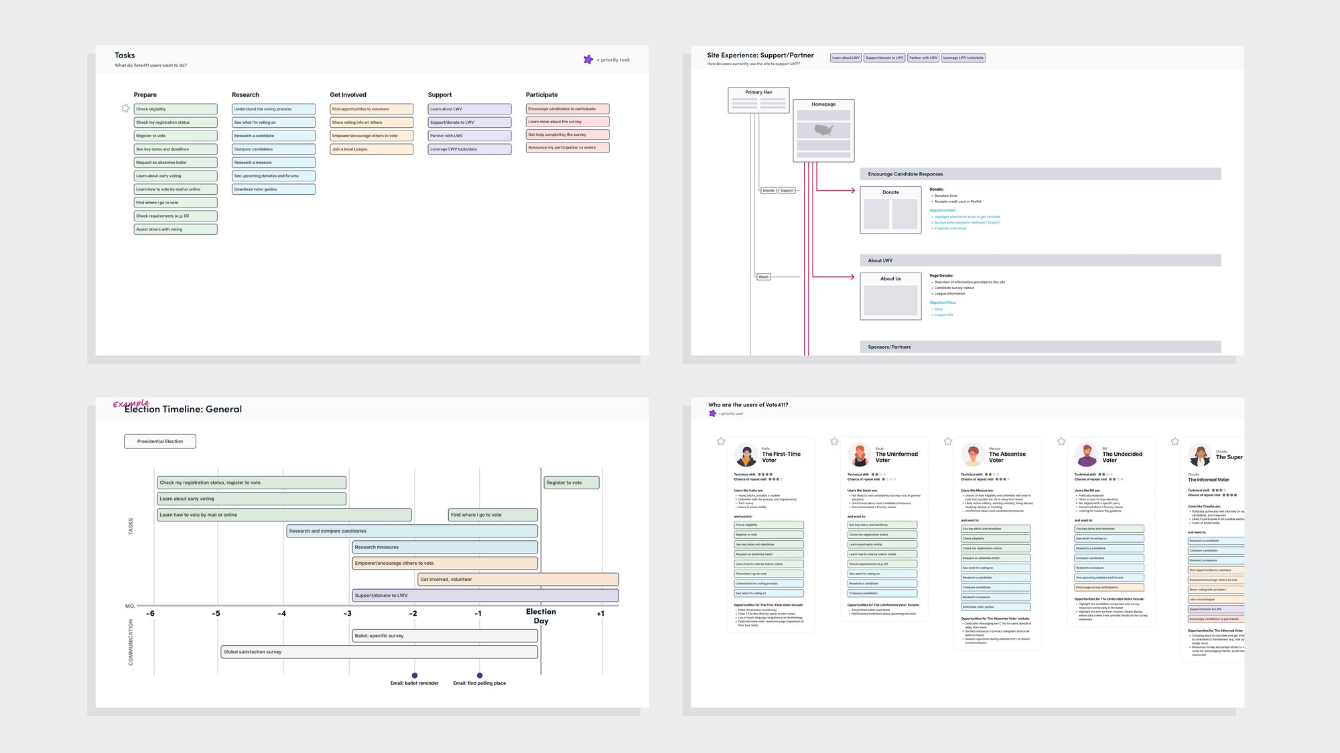Click Marcus's avatar on The Absentee Voter card
The width and height of the screenshot is (1340, 753).
click(x=973, y=454)
